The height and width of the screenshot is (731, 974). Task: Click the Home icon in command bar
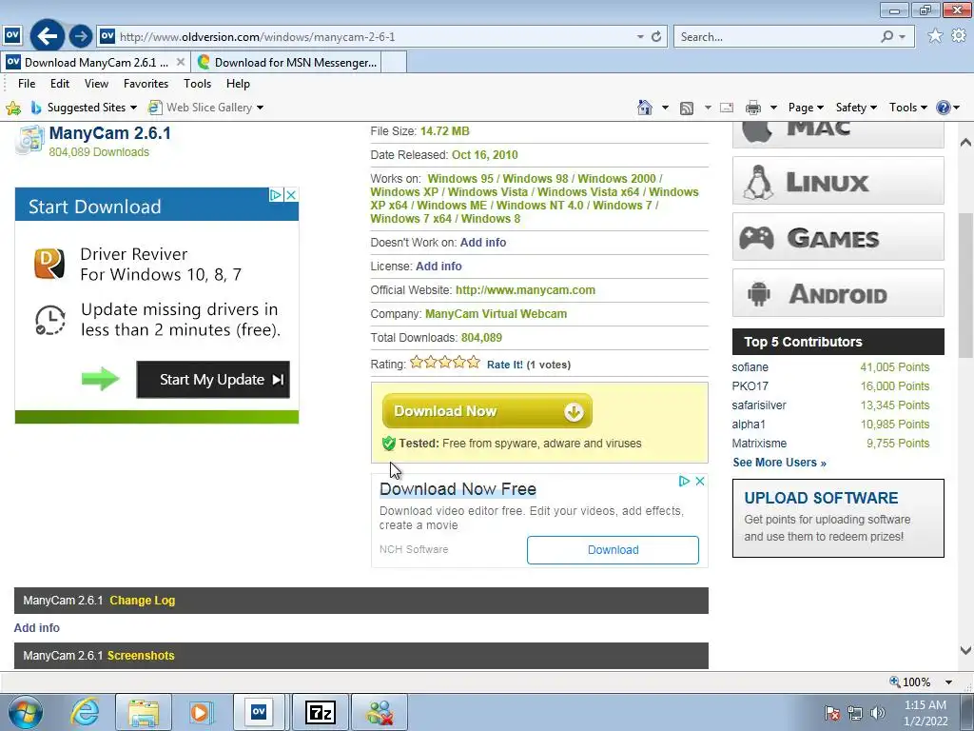coord(645,108)
